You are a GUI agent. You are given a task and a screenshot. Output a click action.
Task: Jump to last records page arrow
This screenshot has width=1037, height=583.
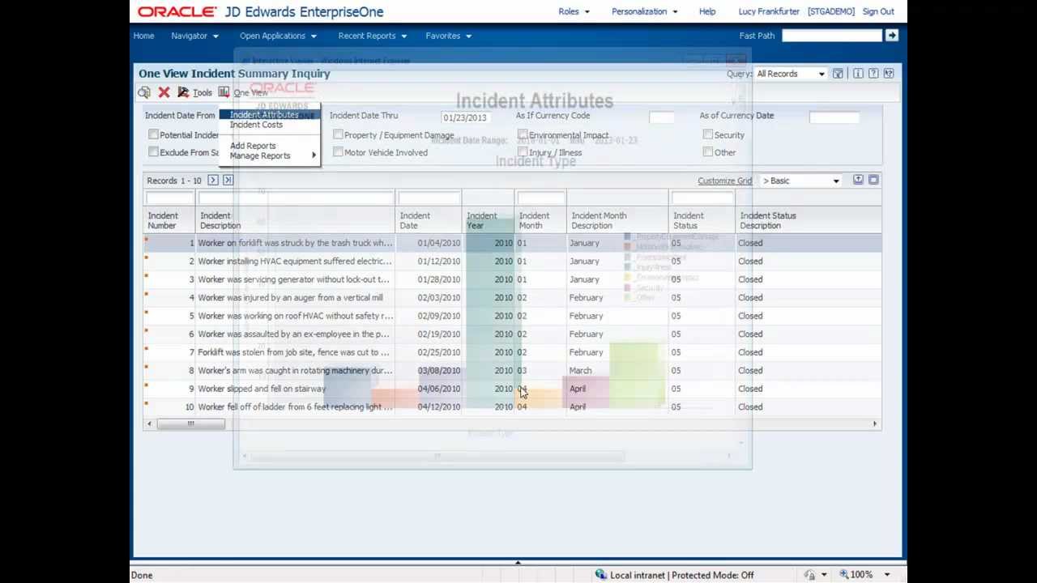pos(228,181)
